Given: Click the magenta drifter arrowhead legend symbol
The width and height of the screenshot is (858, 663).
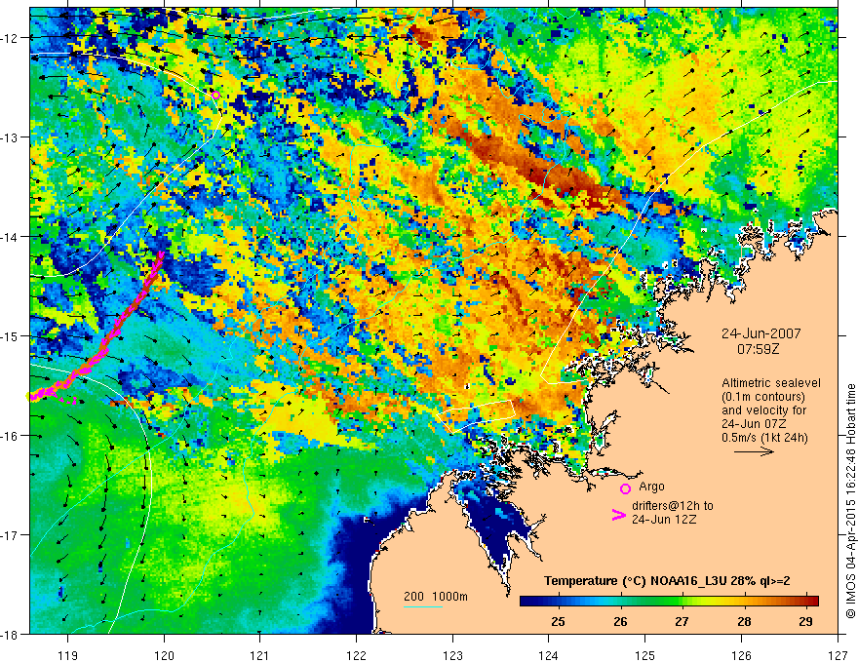Looking at the screenshot, I should click(x=618, y=514).
